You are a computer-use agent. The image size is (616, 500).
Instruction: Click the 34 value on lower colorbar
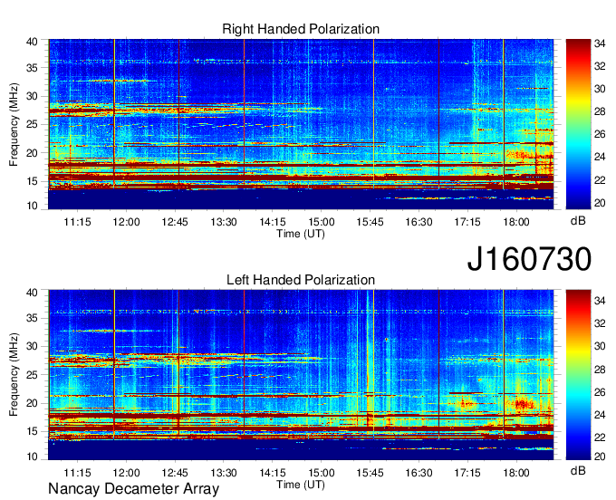(600, 301)
